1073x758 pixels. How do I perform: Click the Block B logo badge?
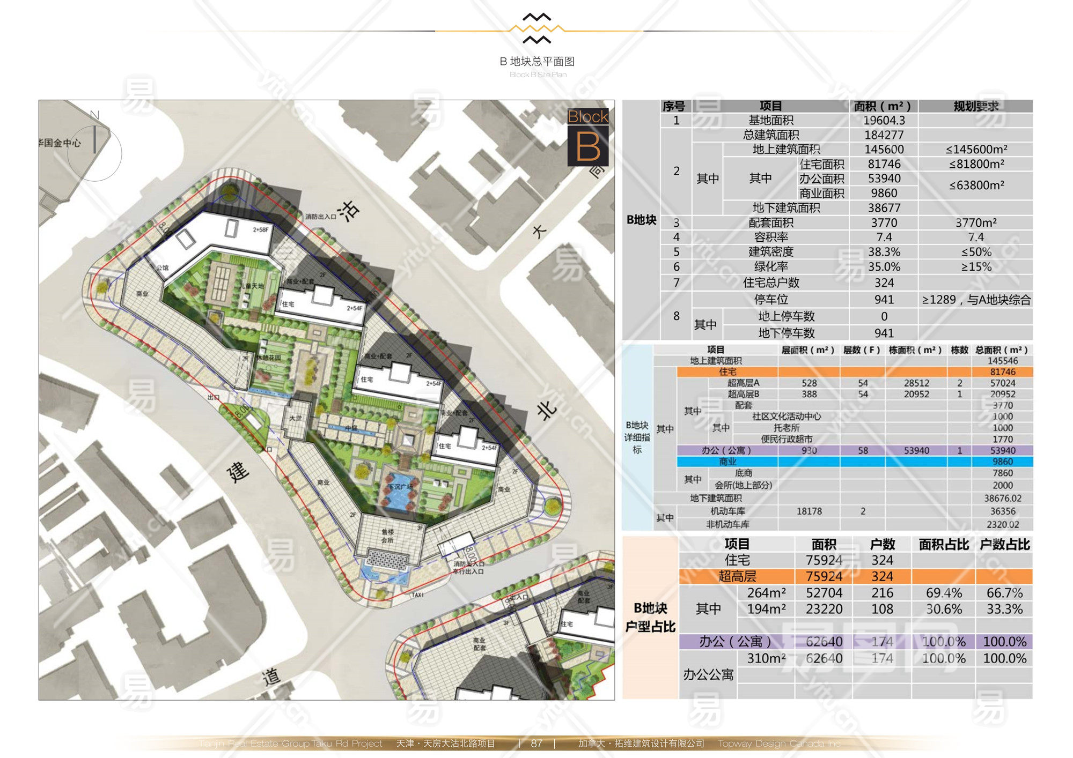(588, 138)
